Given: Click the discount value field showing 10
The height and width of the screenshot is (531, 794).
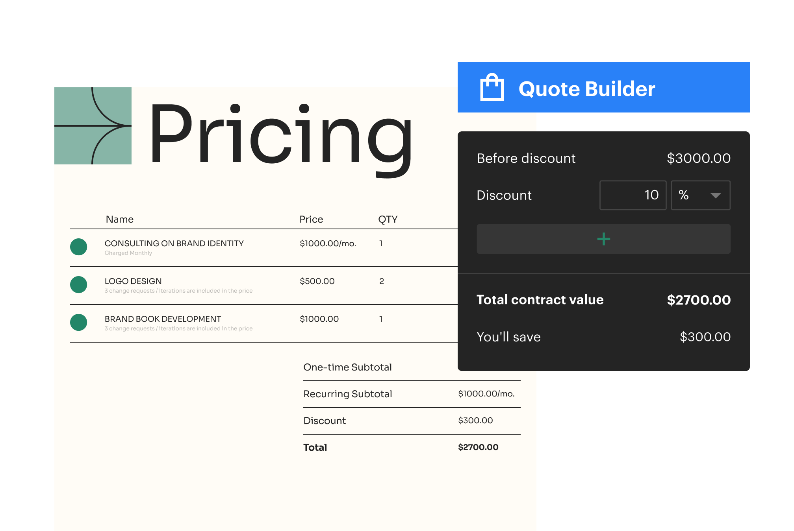Looking at the screenshot, I should coord(633,195).
